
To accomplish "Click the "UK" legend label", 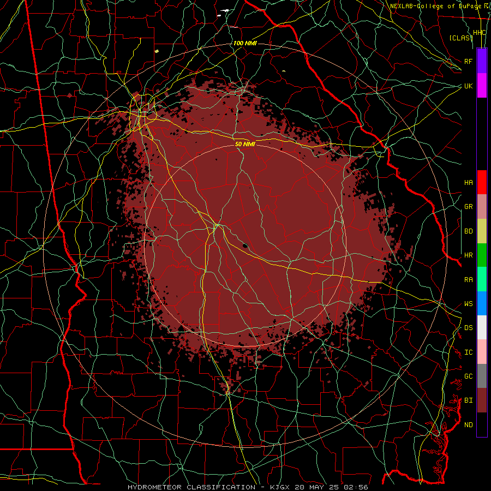I will click(x=468, y=86).
